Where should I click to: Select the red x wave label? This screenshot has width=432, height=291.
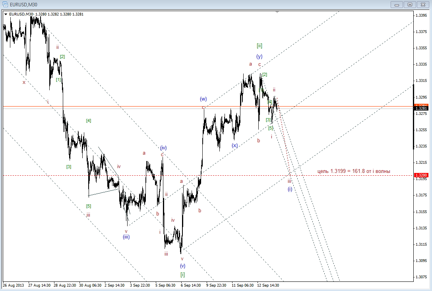(x=24, y=82)
